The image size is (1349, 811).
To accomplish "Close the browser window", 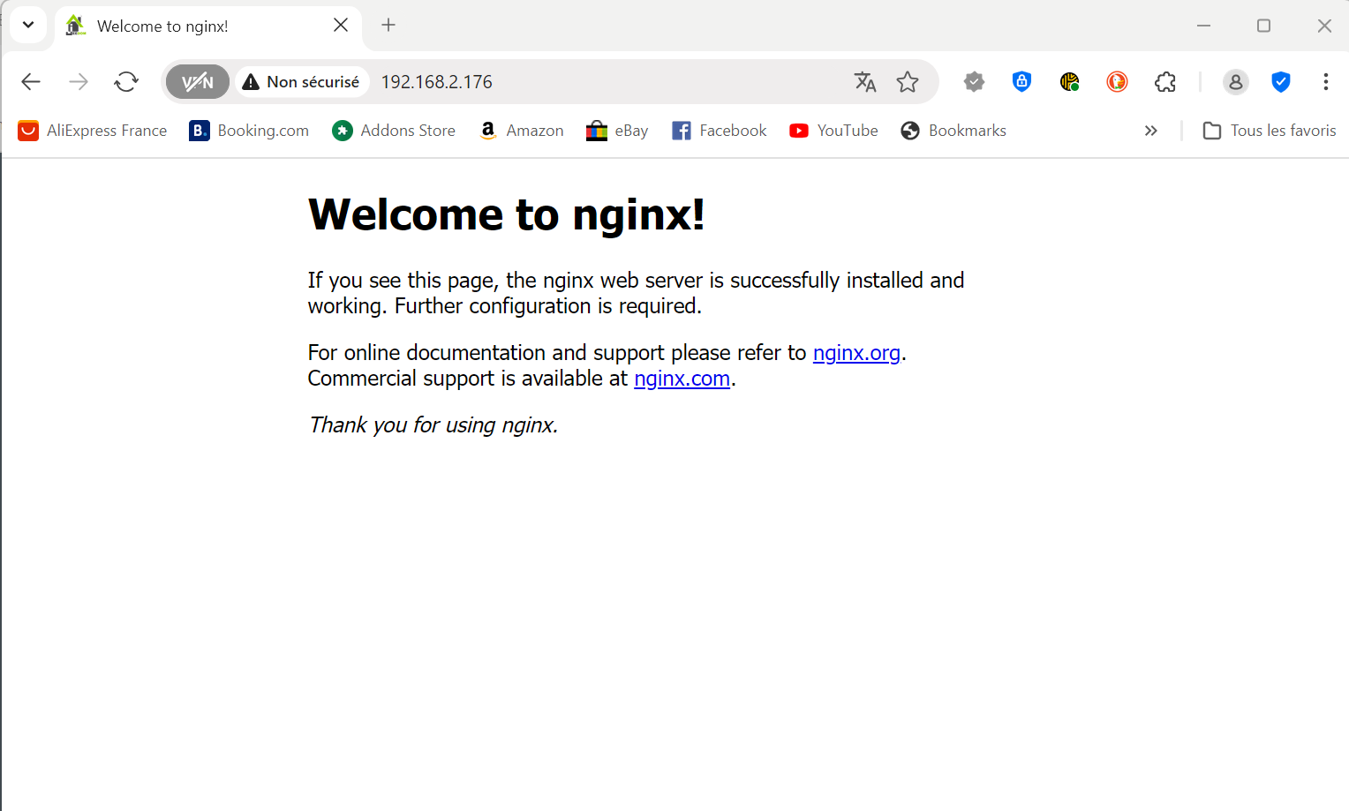I will pos(1324,26).
